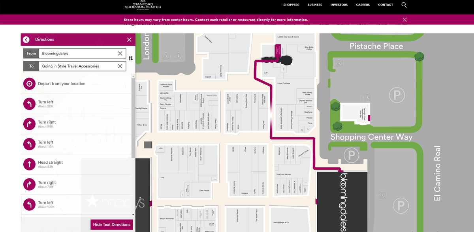Open the SHOPPERS menu

tap(291, 5)
